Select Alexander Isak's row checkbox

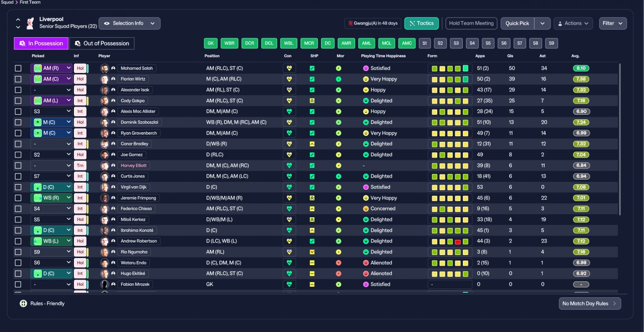tap(18, 90)
